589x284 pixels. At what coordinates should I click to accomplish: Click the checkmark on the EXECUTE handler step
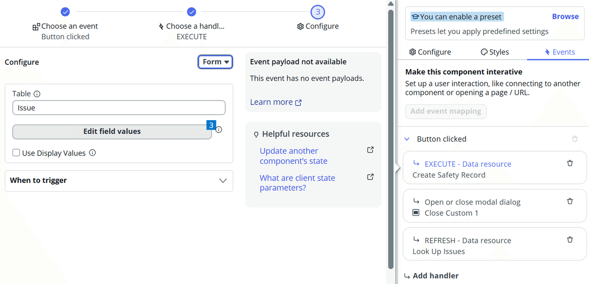[x=191, y=11]
